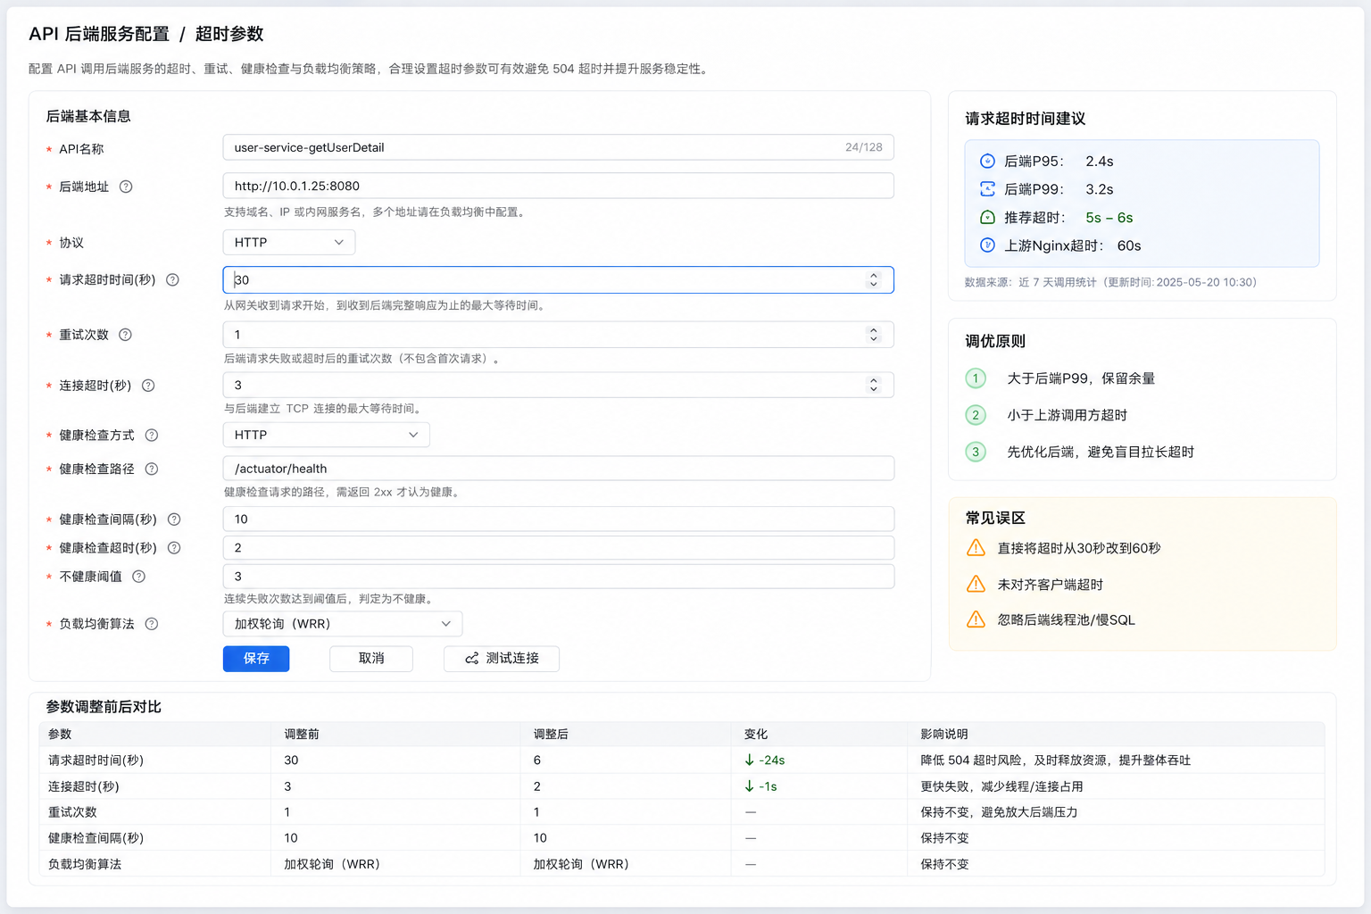Click the warning icon beside 忽略后端线程池/慢SQL
1371x914 pixels.
(x=976, y=619)
